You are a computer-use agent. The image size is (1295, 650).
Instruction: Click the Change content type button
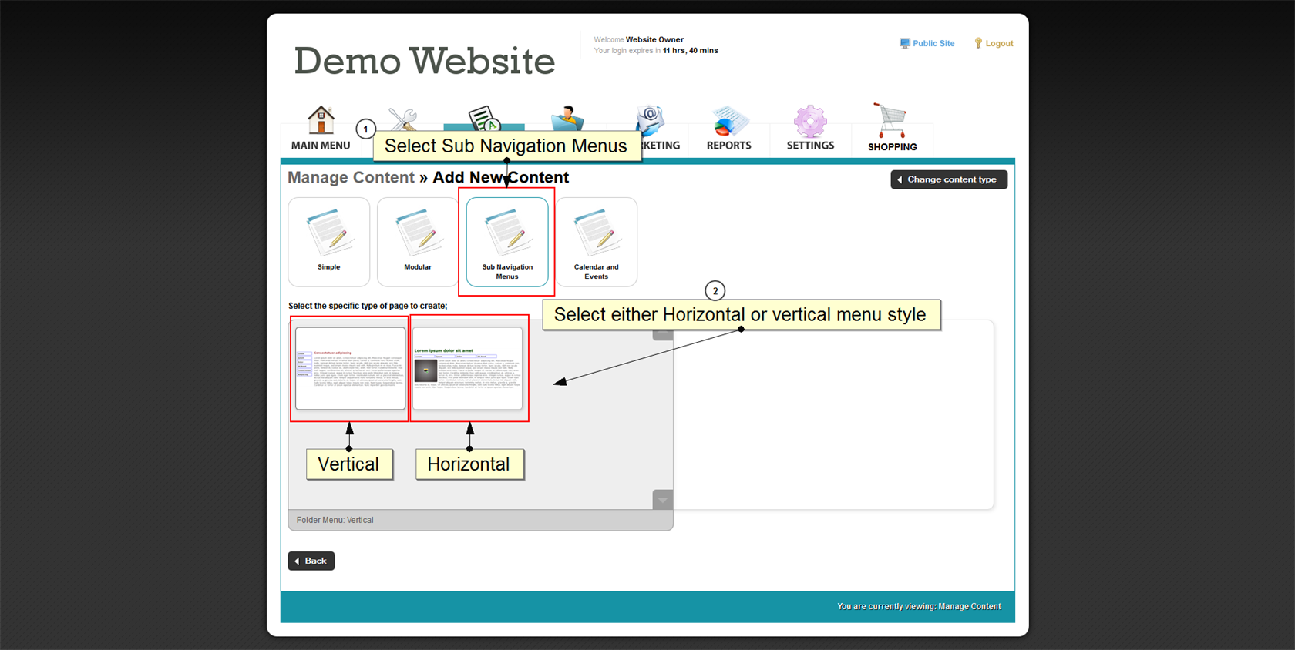(949, 179)
